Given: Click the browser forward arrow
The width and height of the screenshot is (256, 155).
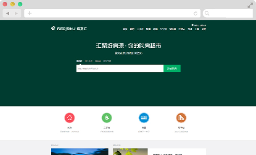Looking at the screenshot, I should [16, 13].
